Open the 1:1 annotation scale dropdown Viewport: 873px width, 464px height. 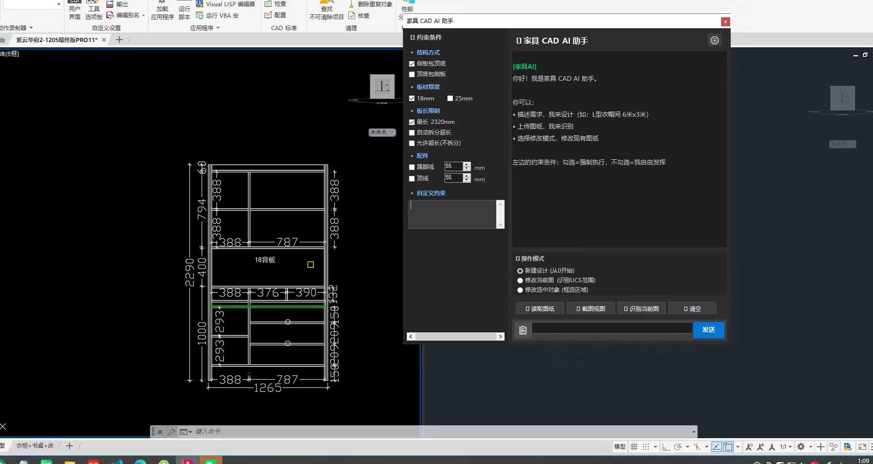785,447
